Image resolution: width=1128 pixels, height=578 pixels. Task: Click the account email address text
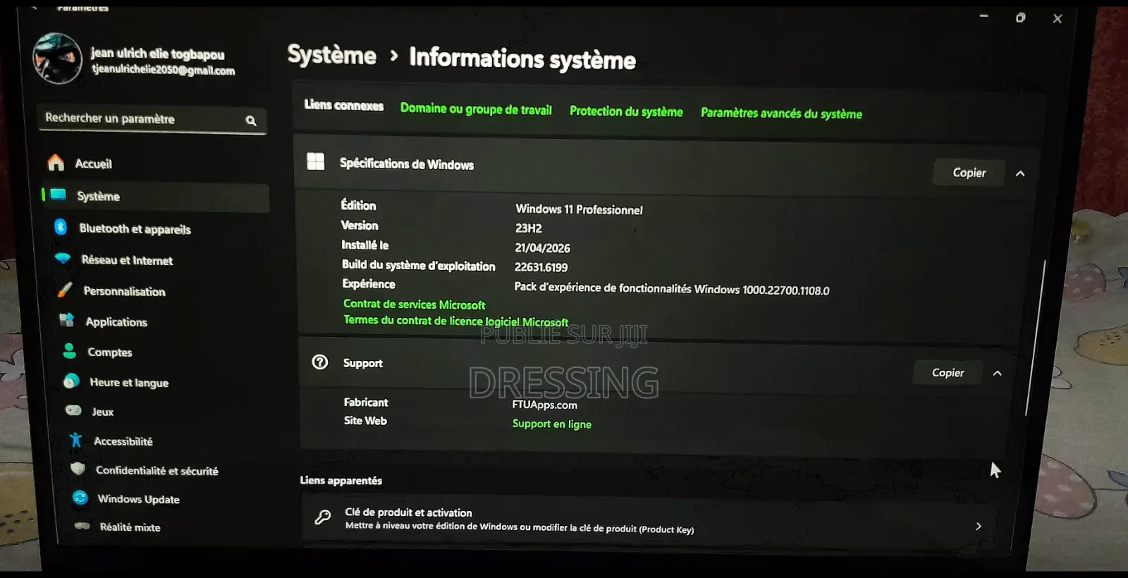(163, 70)
